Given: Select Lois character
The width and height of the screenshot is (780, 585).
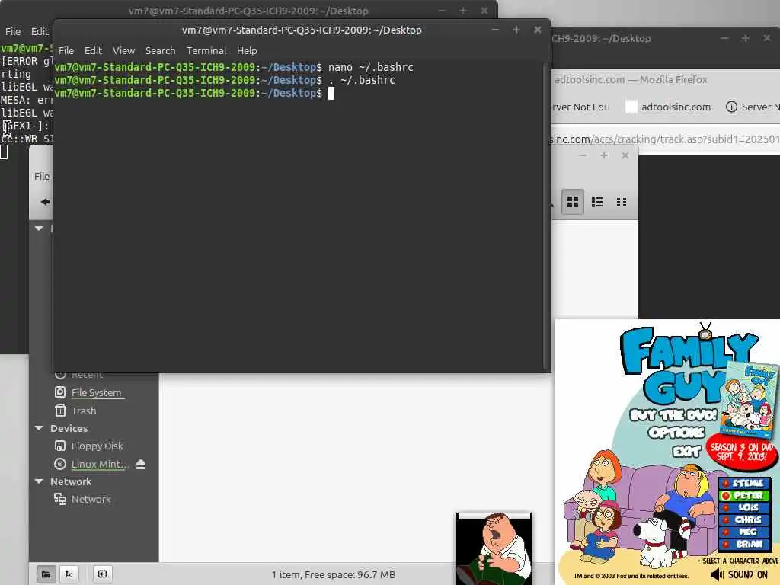Looking at the screenshot, I should pos(745,507).
